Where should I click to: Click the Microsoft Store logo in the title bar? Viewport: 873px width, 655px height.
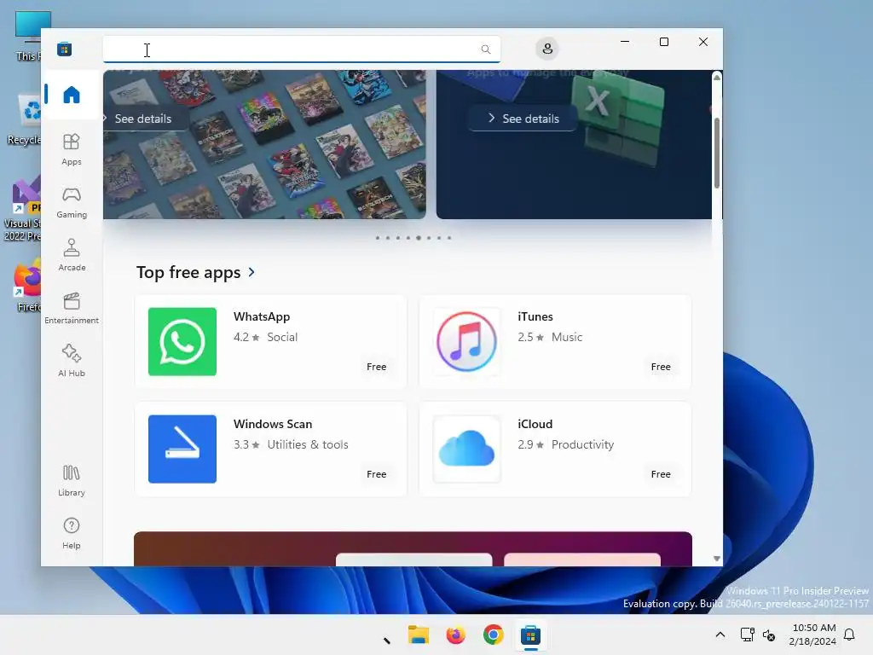[x=65, y=49]
